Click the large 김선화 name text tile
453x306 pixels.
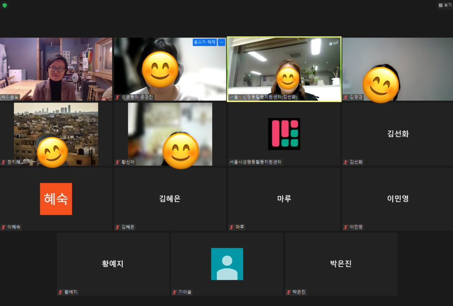pyautogui.click(x=398, y=134)
